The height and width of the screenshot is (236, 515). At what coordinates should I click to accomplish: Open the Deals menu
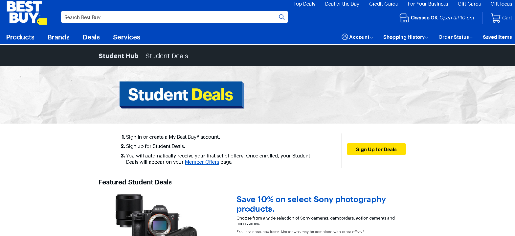91,37
